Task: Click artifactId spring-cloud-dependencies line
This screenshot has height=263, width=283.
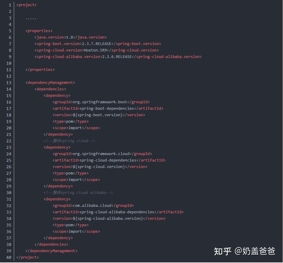Action: [109, 160]
